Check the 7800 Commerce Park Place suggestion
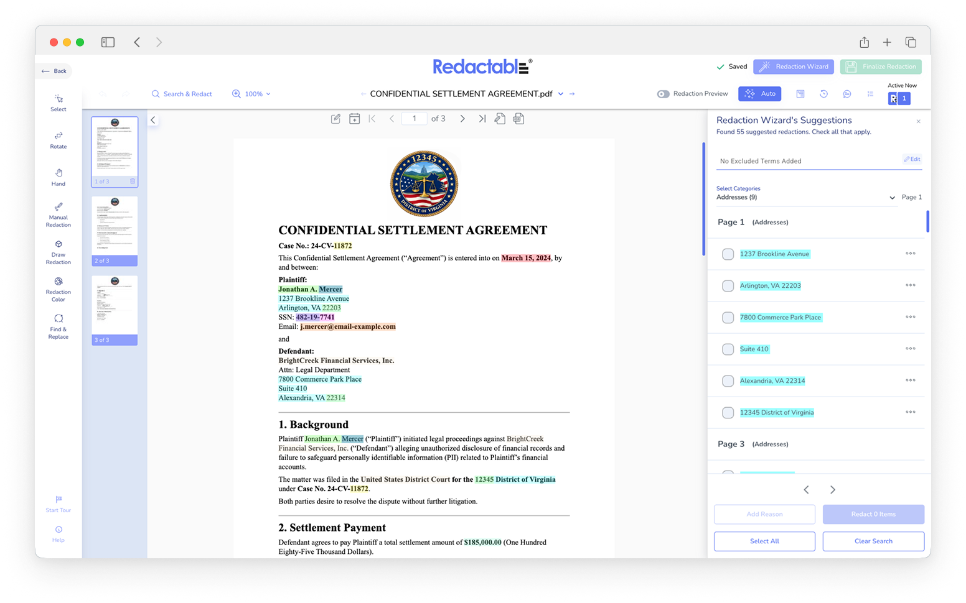This screenshot has width=966, height=603. tap(728, 318)
